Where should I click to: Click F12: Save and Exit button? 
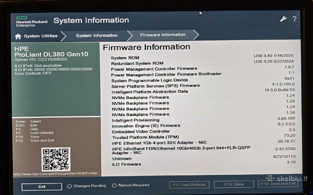click(278, 184)
